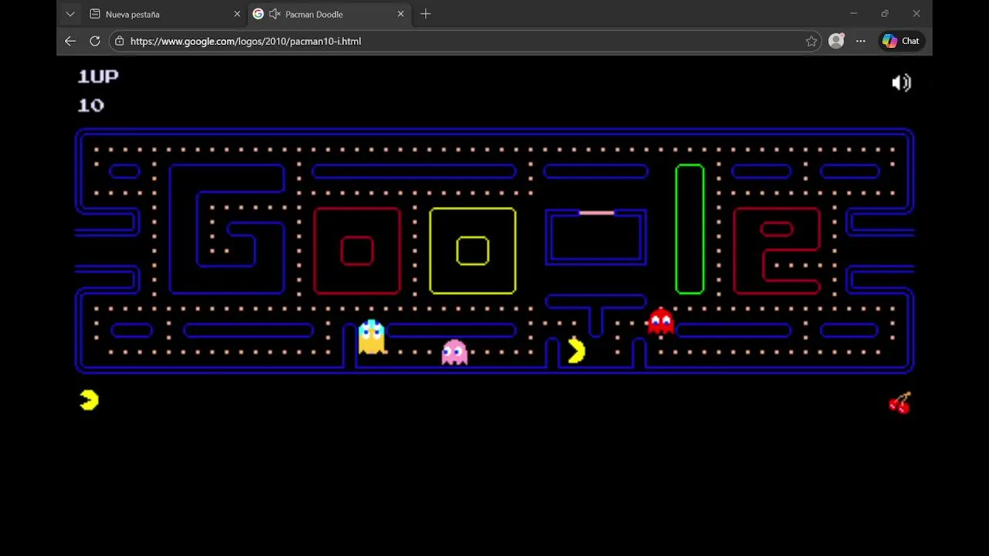Viewport: 989px width, 556px height.
Task: Click the small yellow square inside the second o
Action: (x=473, y=251)
